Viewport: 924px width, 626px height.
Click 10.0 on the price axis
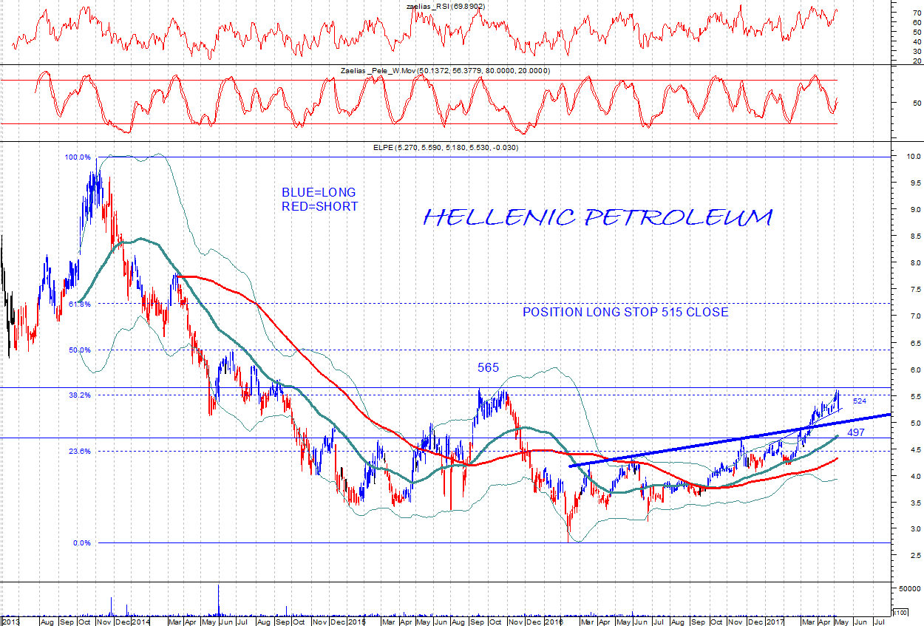point(913,157)
